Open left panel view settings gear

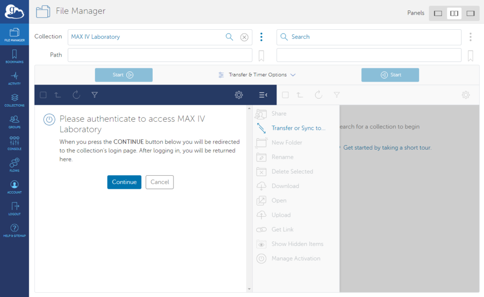point(239,95)
